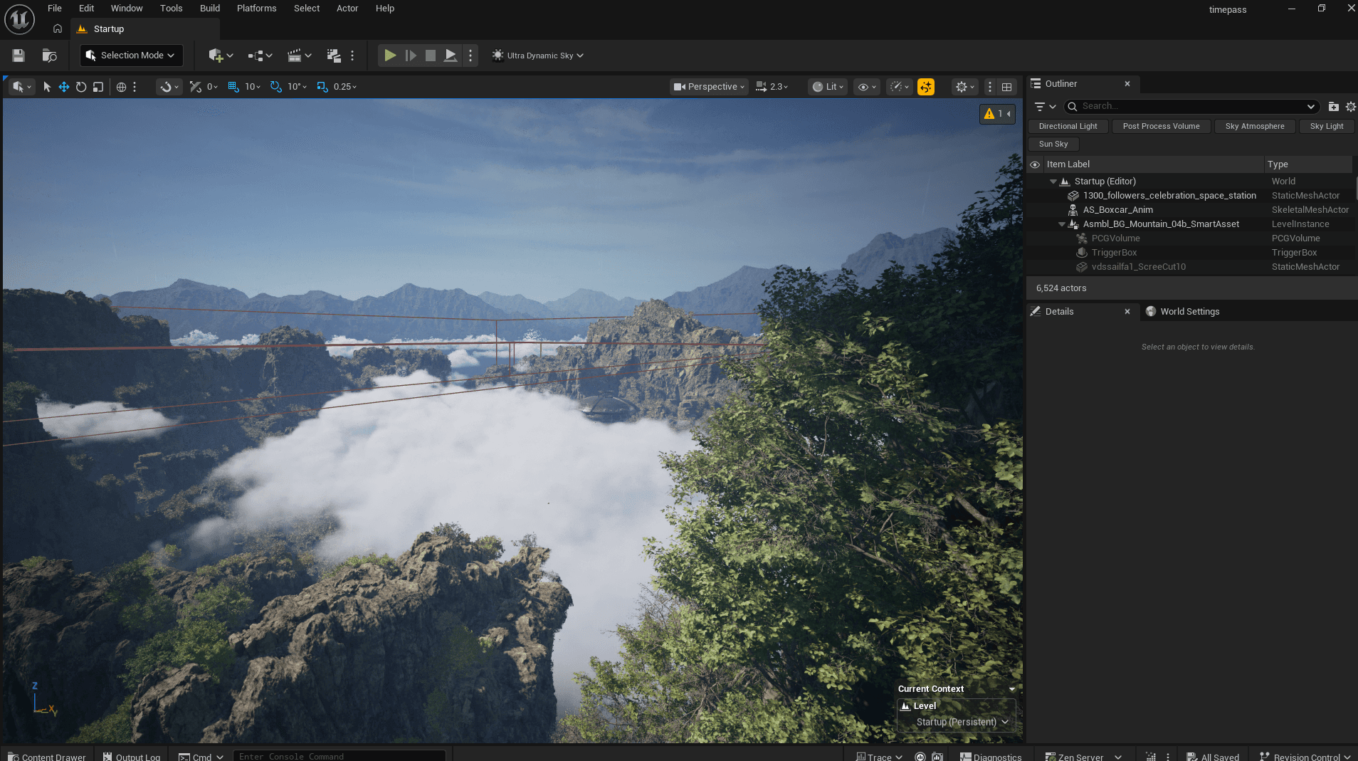Open the Build menu
This screenshot has height=761, width=1358.
210,9
